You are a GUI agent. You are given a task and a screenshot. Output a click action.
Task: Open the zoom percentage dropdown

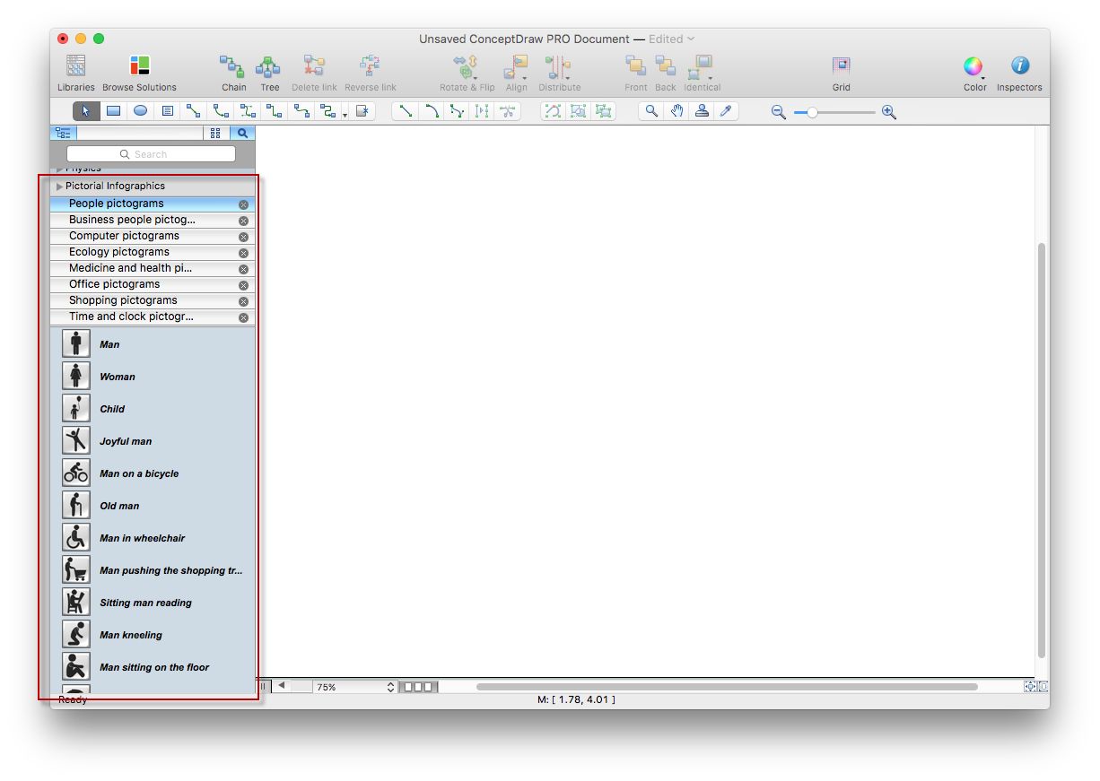390,687
